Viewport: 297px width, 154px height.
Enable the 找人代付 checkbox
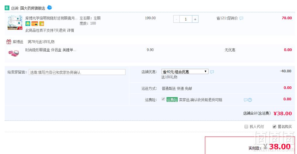coord(246,127)
